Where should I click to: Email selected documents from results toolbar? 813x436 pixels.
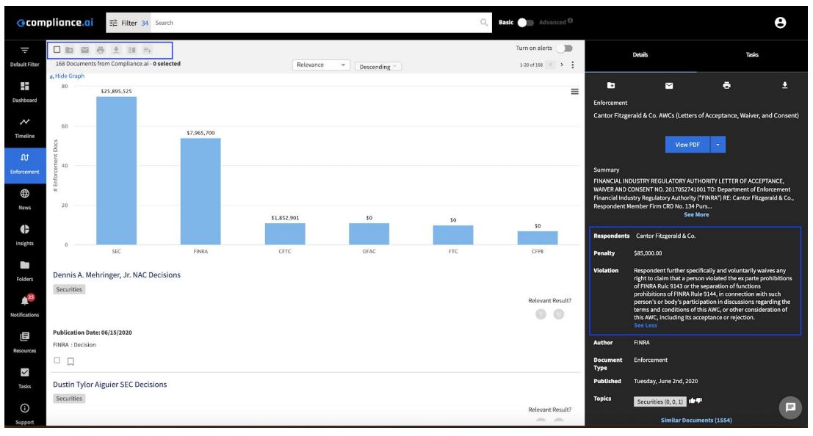click(x=85, y=50)
